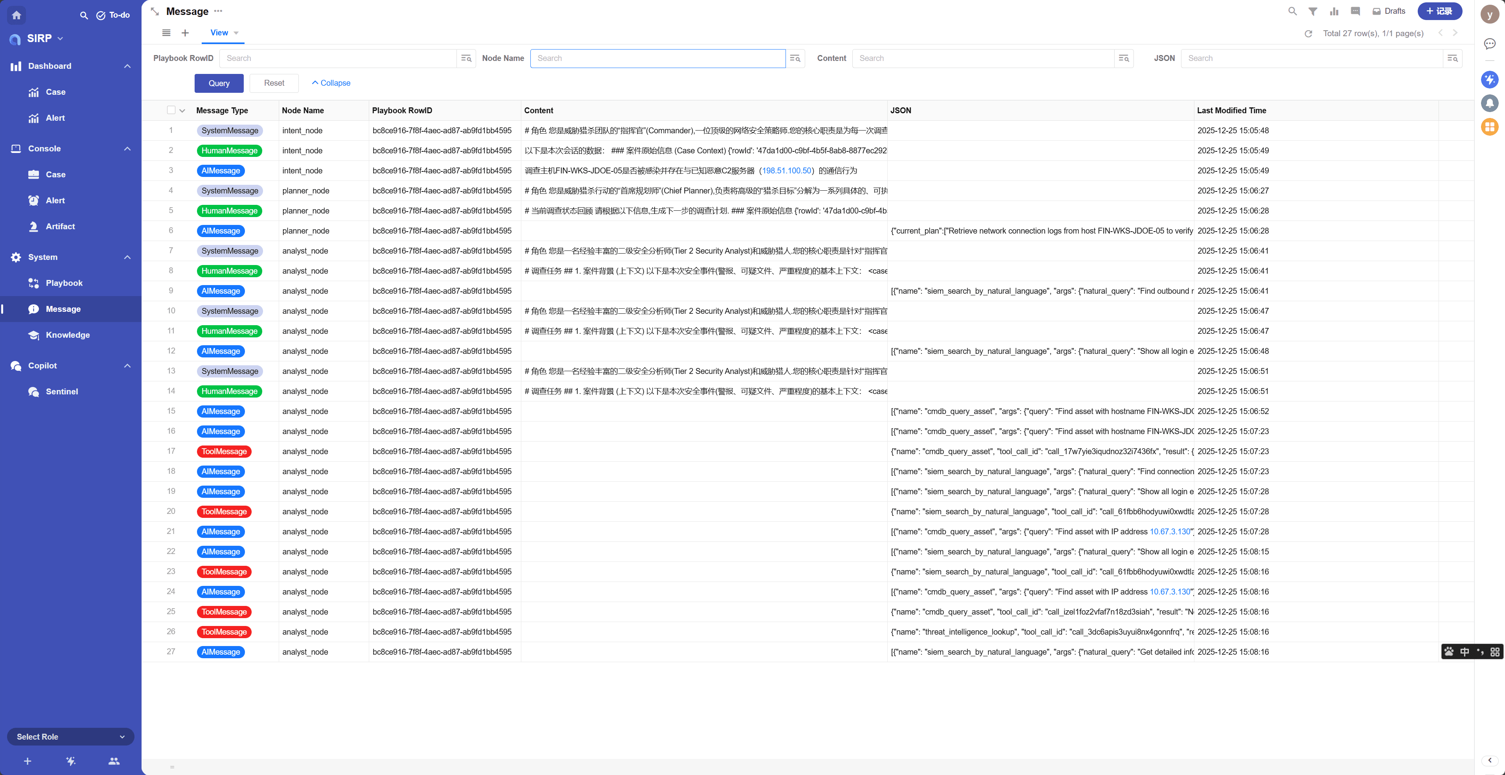This screenshot has width=1505, height=775.
Task: Collapse the Dashboard sidebar section
Action: pyautogui.click(x=127, y=66)
